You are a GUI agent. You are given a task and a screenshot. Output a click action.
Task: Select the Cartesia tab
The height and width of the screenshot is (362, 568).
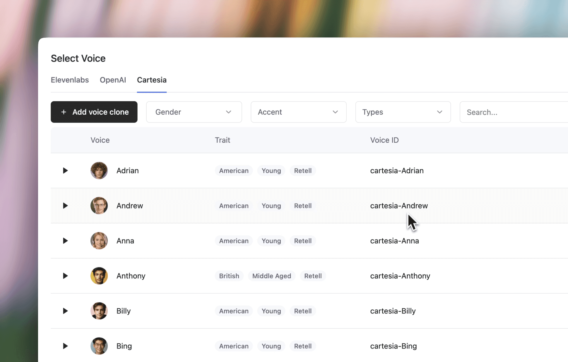152,80
